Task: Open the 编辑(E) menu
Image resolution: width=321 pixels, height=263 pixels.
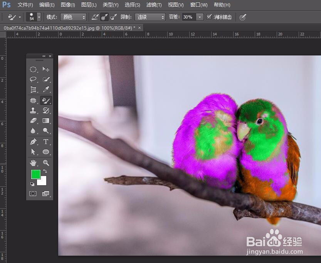Action: click(47, 5)
